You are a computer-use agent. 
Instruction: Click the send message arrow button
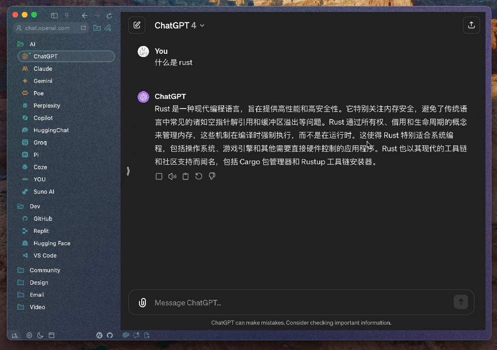point(461,302)
